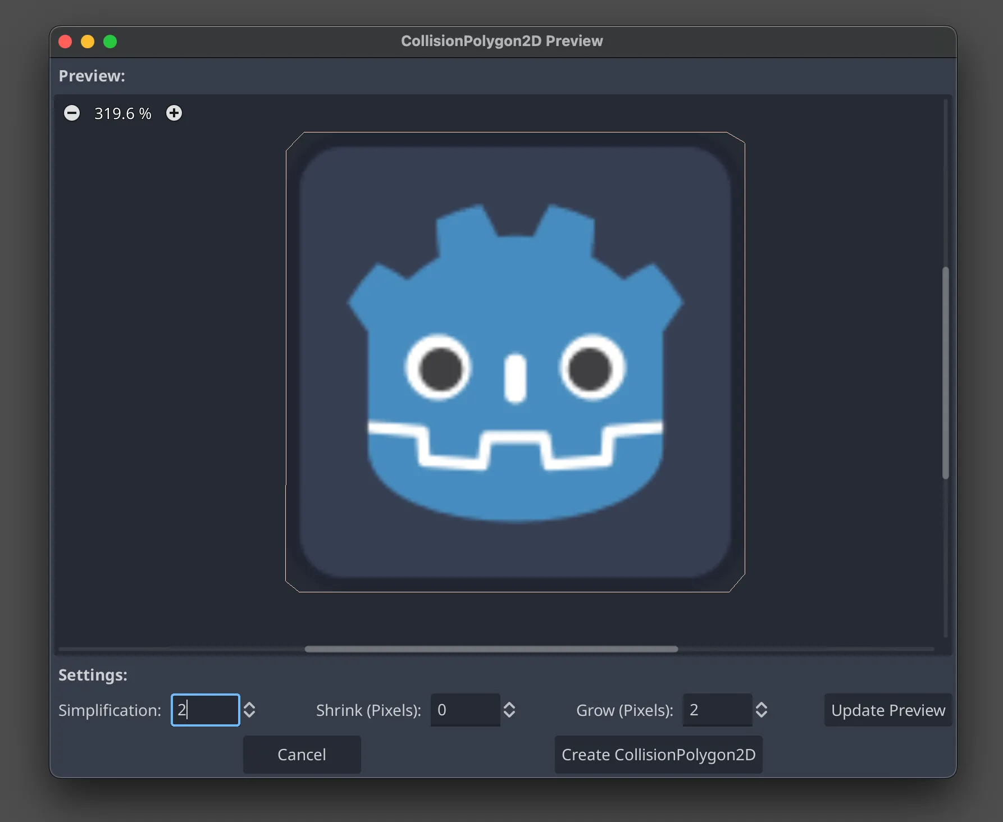This screenshot has width=1003, height=822.
Task: Click the Shrink (Pixels) input field
Action: pos(465,710)
